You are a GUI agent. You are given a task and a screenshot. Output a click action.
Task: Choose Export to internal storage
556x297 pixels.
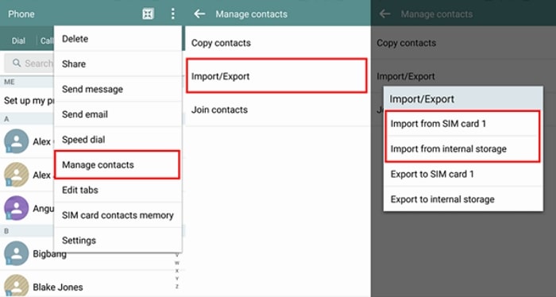(463, 199)
